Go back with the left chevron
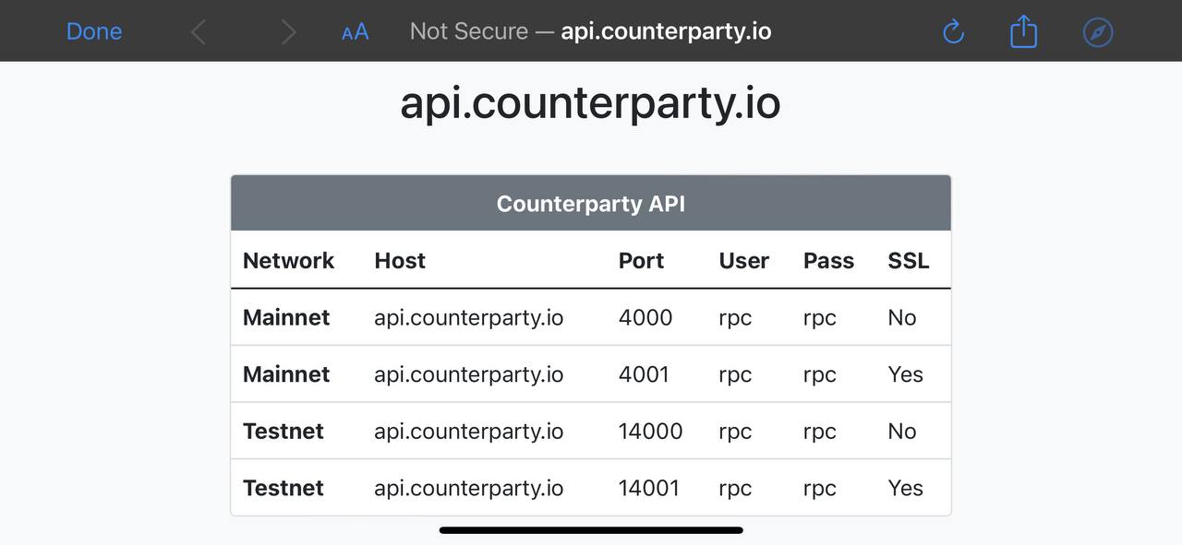This screenshot has height=545, width=1182. click(199, 32)
